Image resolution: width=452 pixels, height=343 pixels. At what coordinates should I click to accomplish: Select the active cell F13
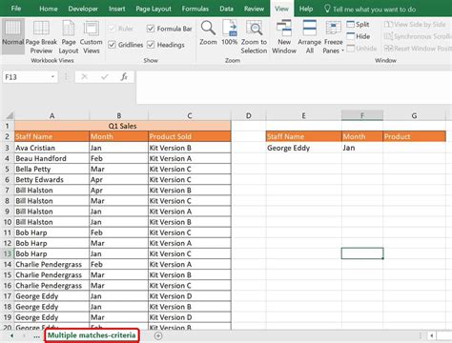362,253
